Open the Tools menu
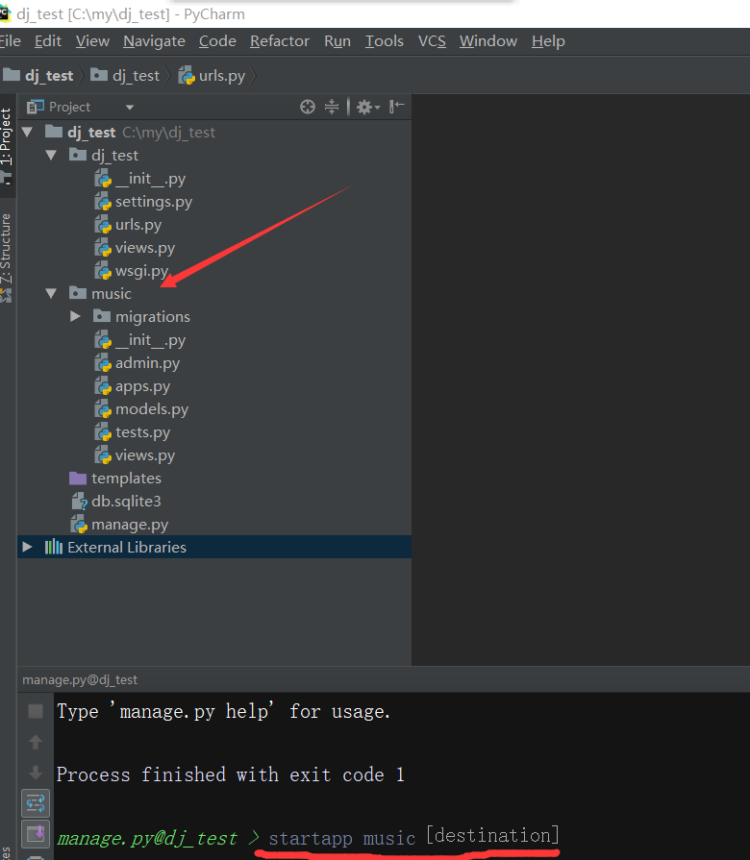This screenshot has height=860, width=750. pos(384,41)
